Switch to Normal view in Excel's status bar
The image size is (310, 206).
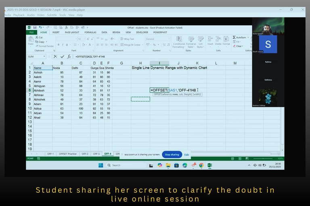[232, 159]
